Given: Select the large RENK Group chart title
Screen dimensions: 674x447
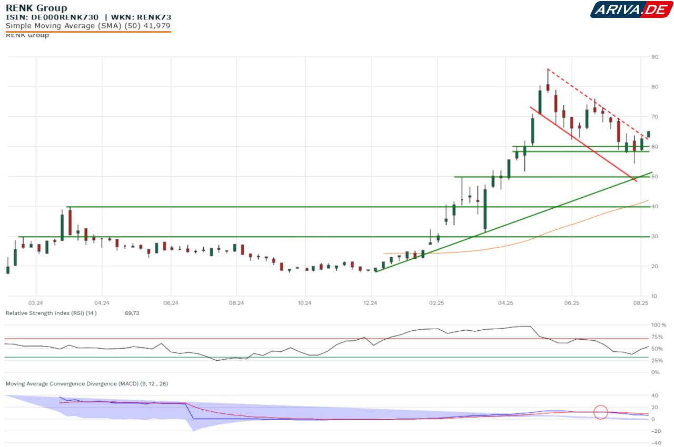Looking at the screenshot, I should tap(36, 8).
